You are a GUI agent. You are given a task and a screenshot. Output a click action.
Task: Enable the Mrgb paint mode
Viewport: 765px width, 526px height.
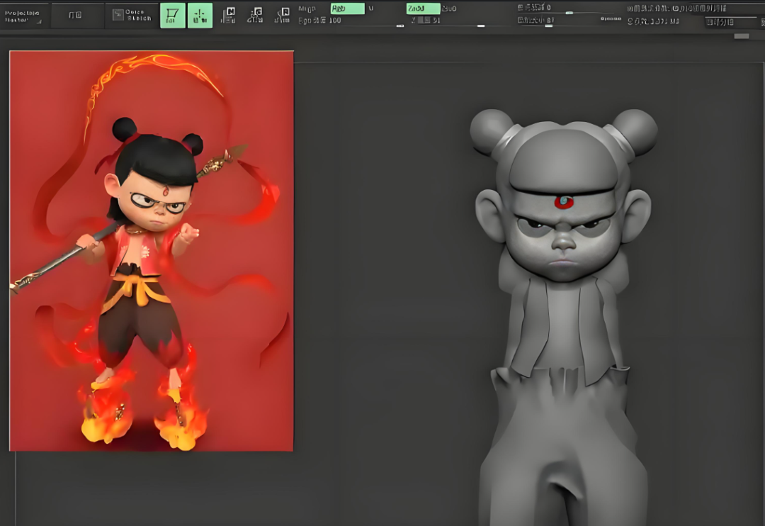coord(307,9)
